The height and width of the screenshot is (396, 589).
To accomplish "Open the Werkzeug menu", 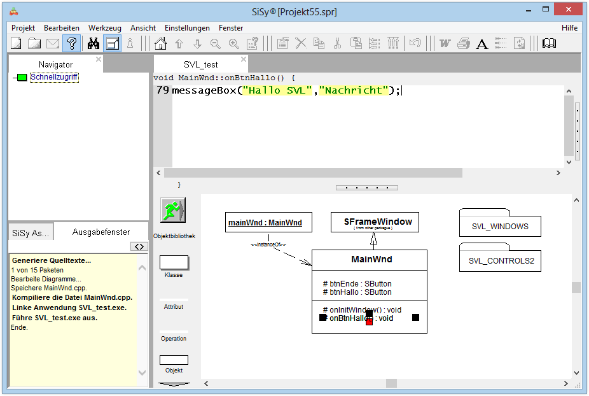I will 104,28.
